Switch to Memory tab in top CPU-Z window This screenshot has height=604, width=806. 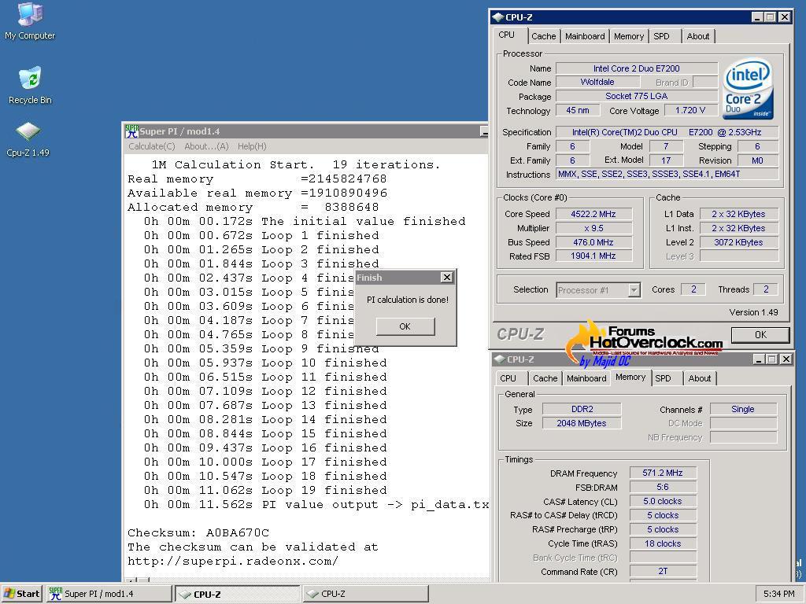pyautogui.click(x=628, y=36)
